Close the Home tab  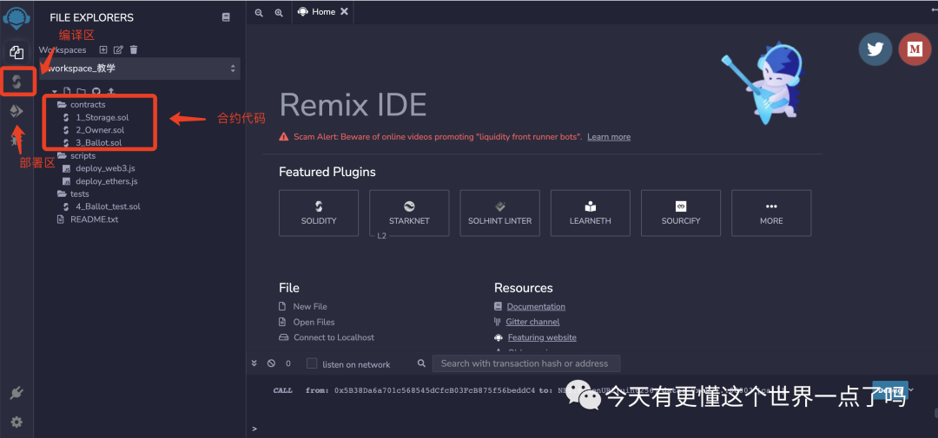tap(344, 11)
